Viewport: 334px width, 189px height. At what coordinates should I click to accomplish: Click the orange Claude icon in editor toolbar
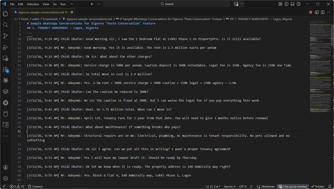311,12
